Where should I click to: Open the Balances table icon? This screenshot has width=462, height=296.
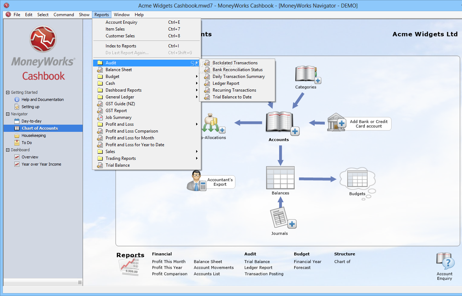(280, 177)
